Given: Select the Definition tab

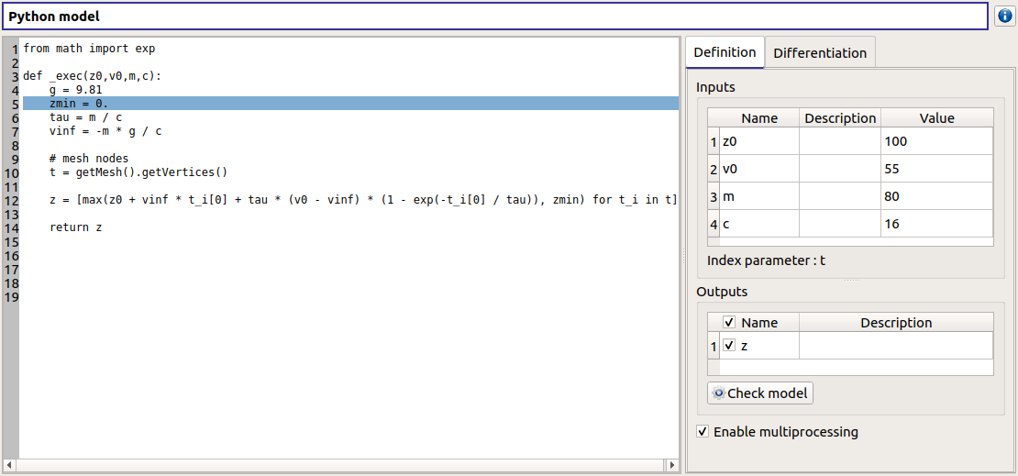Looking at the screenshot, I should [725, 52].
